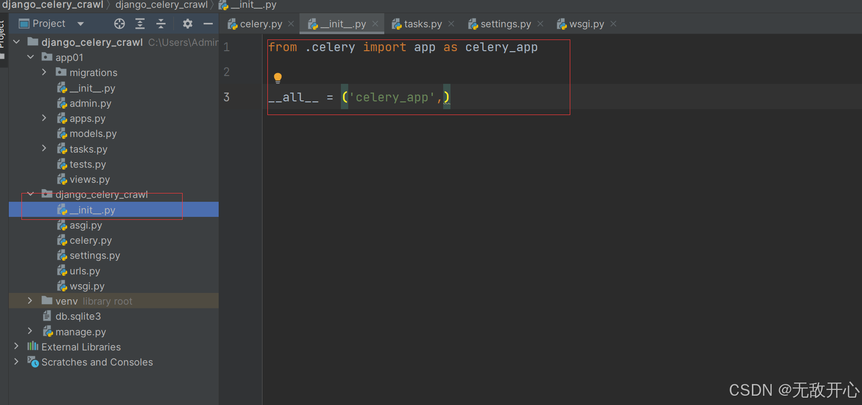The height and width of the screenshot is (405, 862).
Task: Click the Project panel title label
Action: 49,23
